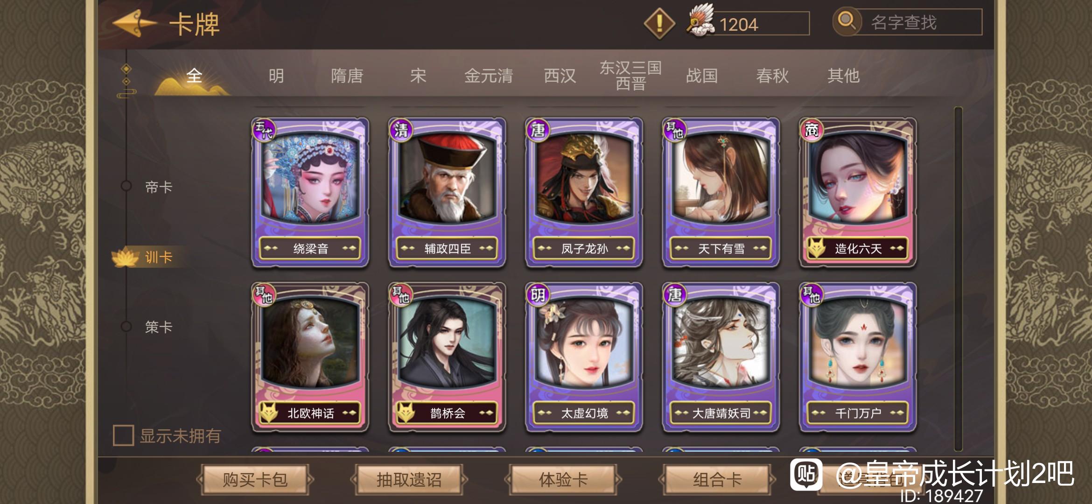Click the 抽取遗诏 button
The width and height of the screenshot is (1092, 504).
[409, 479]
